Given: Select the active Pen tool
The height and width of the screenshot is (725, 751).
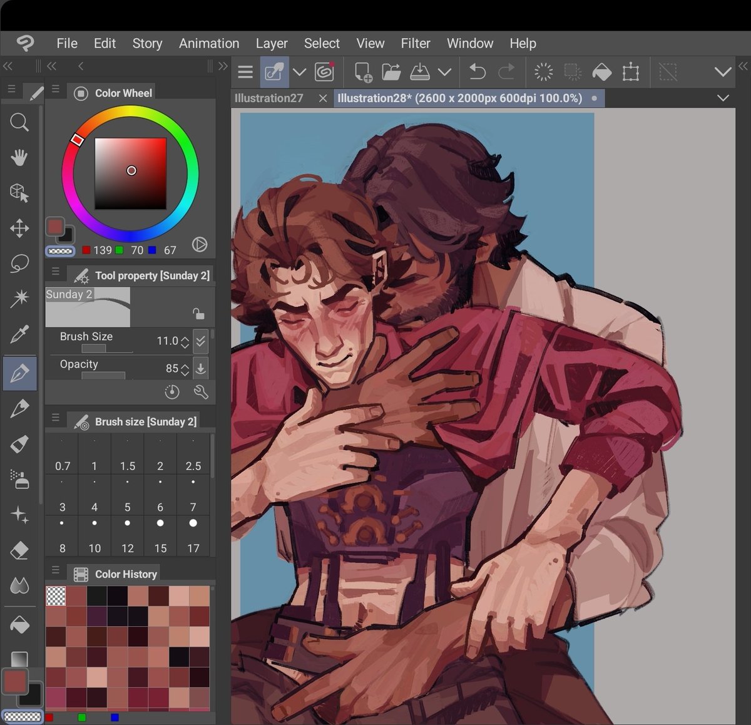Looking at the screenshot, I should tap(19, 373).
